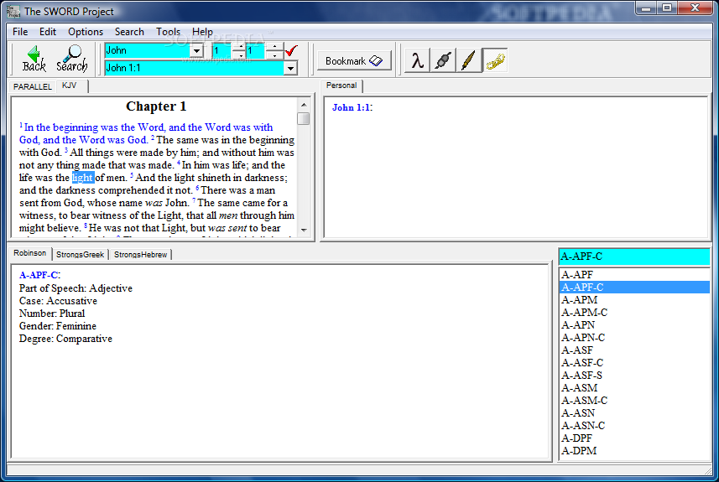Viewport: 719px width, 482px height.
Task: Click scroll up arrow in Bible text
Action: click(x=304, y=105)
